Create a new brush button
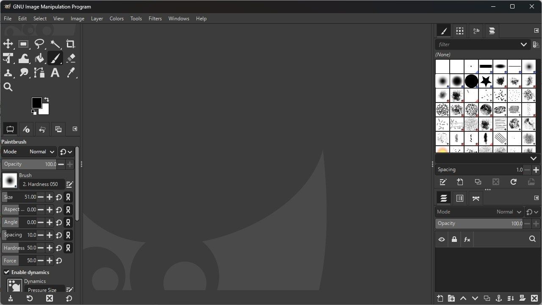 pyautogui.click(x=460, y=182)
